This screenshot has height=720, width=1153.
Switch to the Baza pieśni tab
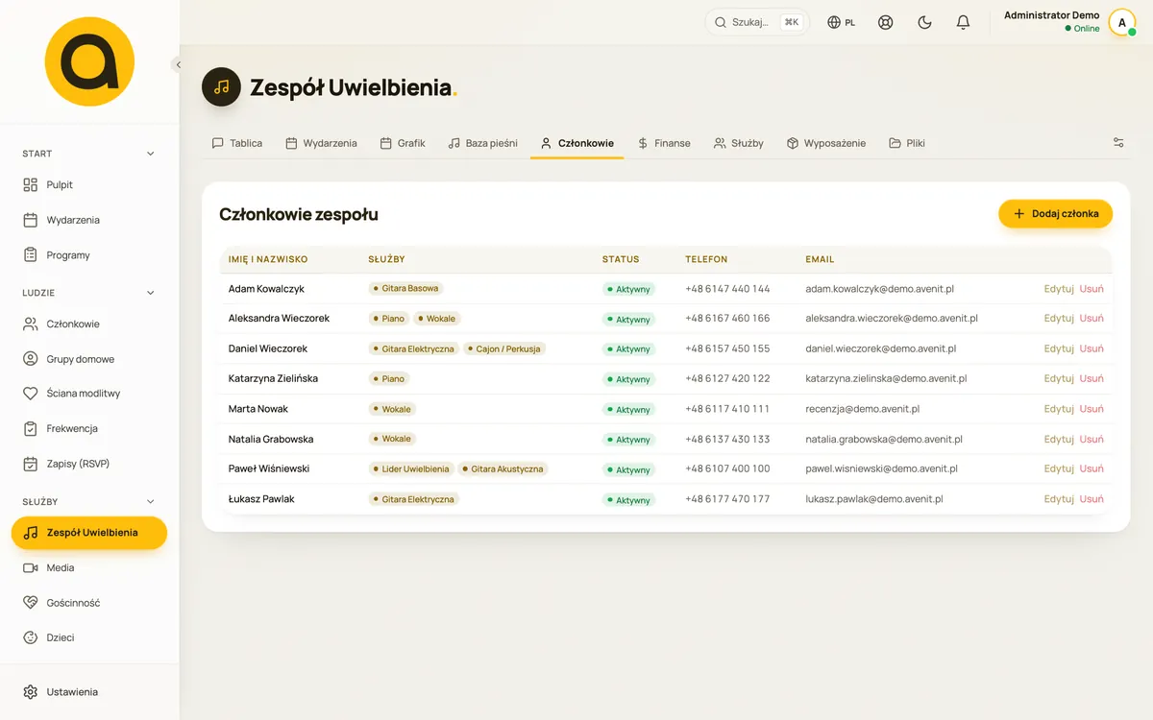(482, 143)
